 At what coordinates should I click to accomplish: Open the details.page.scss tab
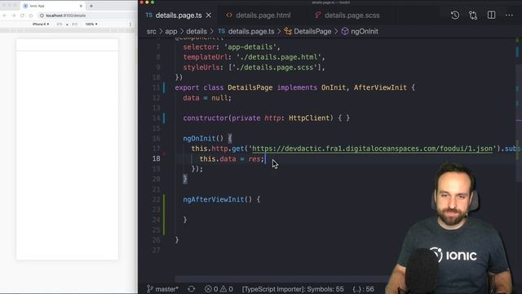pos(348,16)
